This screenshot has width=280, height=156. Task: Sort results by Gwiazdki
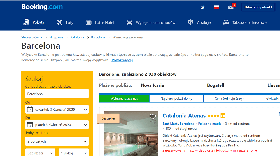pyautogui.click(x=267, y=99)
